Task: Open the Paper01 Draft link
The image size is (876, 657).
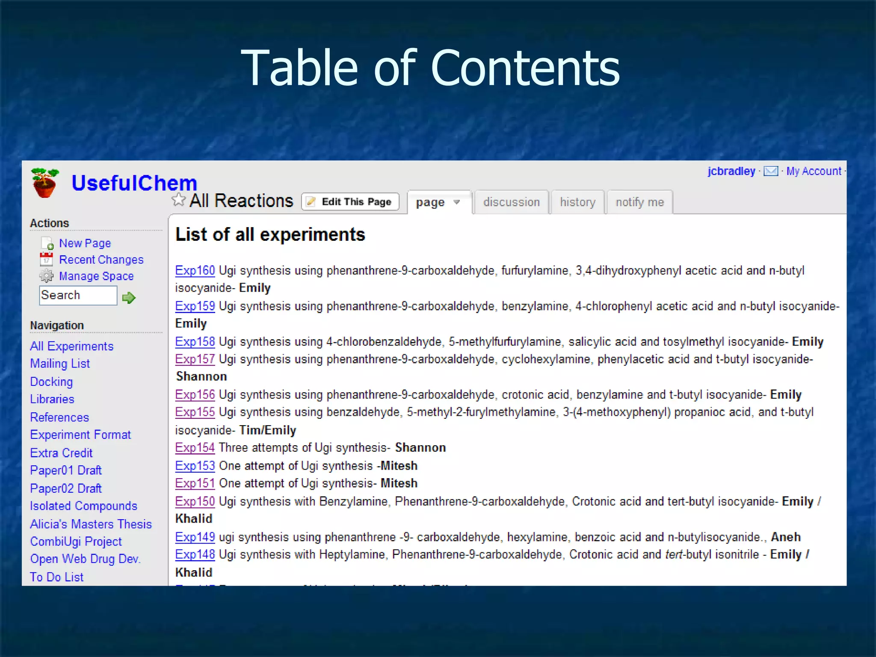Action: pos(66,470)
